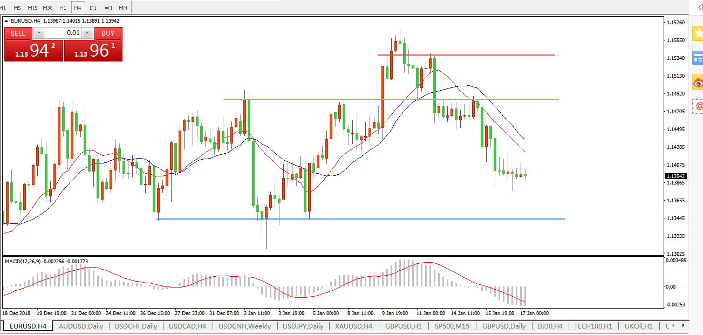Switch to the H1 timeframe

pyautogui.click(x=63, y=8)
